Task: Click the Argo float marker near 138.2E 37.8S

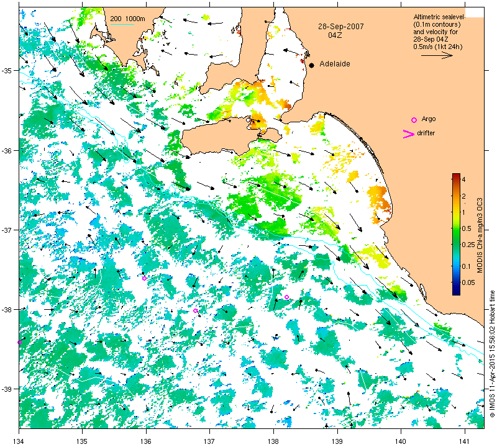Action: 286,297
